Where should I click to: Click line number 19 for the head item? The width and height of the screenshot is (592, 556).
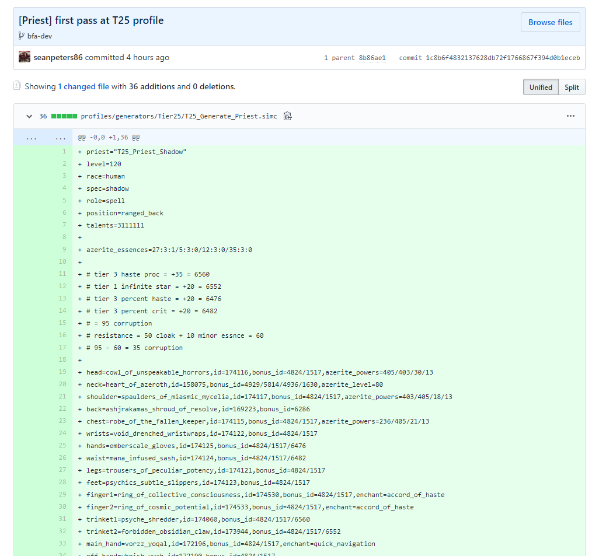tap(62, 372)
